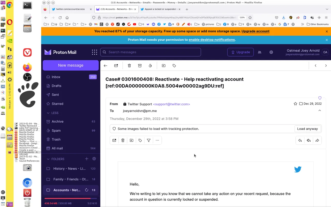Open the user account menu OA avatar
This screenshot has height=207, width=331.
(325, 52)
